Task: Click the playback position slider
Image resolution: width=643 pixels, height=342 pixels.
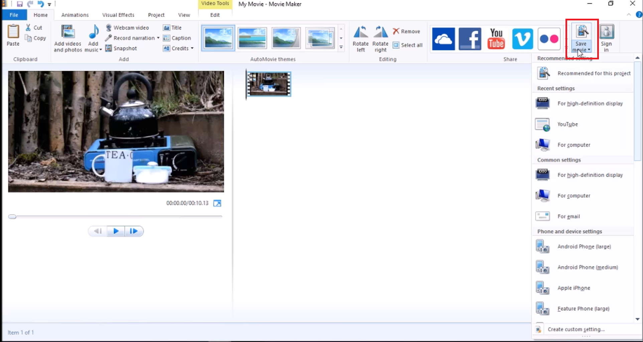Action: pyautogui.click(x=12, y=217)
